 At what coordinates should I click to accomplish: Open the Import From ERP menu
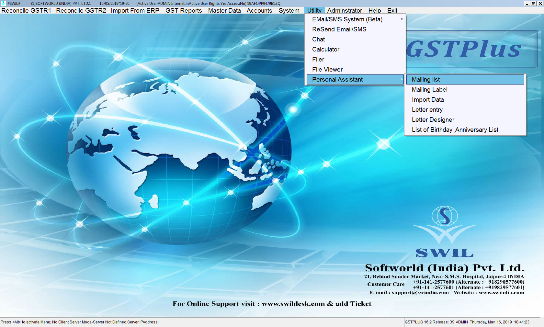(x=135, y=10)
